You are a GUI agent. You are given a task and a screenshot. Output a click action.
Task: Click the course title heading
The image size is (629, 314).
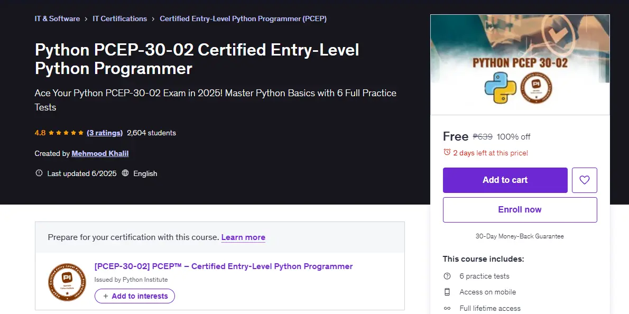pos(197,59)
